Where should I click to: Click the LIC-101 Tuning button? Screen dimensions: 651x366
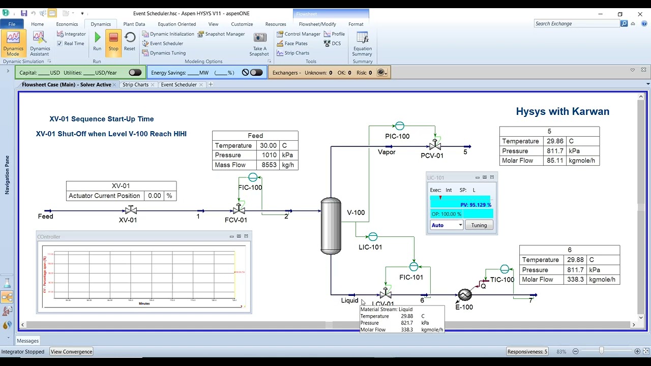479,225
